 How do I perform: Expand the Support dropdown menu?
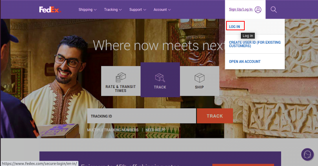tap(138, 10)
